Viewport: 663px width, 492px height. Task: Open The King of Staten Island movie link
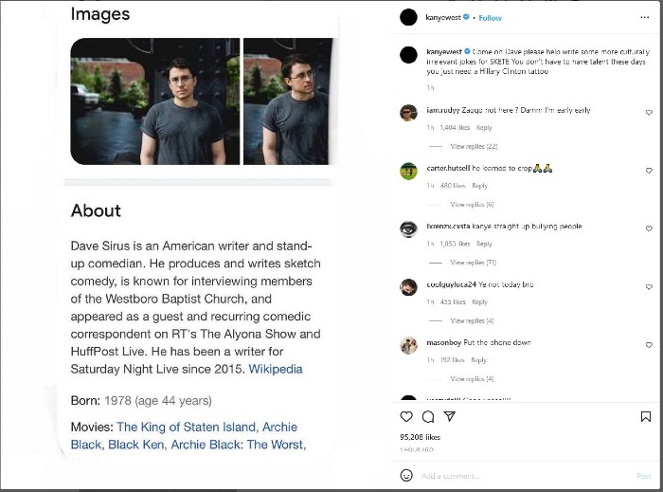click(186, 427)
